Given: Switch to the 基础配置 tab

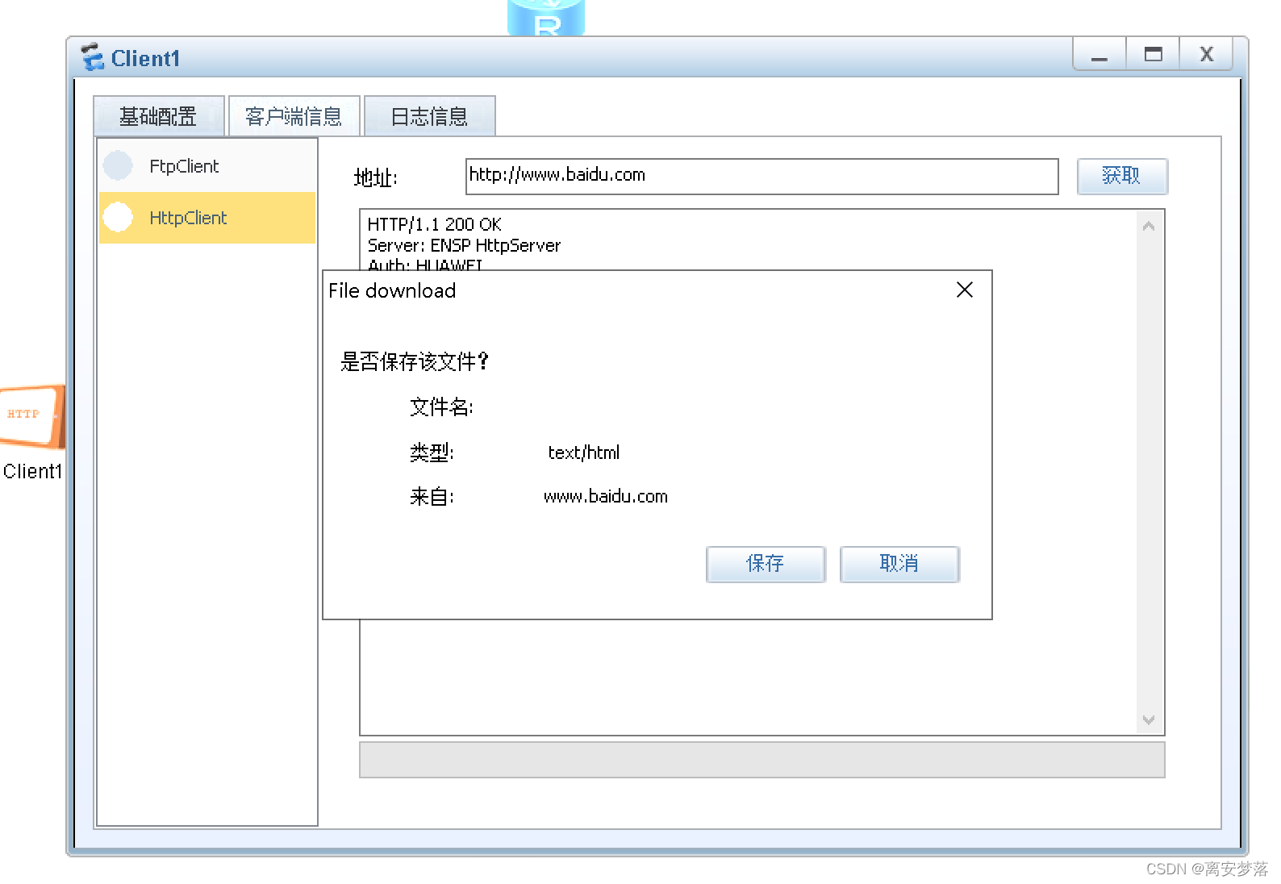Looking at the screenshot, I should 158,117.
